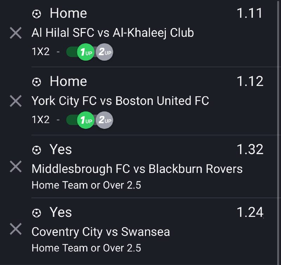Switch to 2UP for York City FC match
The height and width of the screenshot is (265, 281).
[x=104, y=120]
